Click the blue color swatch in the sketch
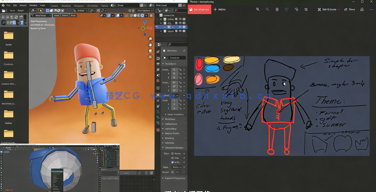 (x=212, y=68)
